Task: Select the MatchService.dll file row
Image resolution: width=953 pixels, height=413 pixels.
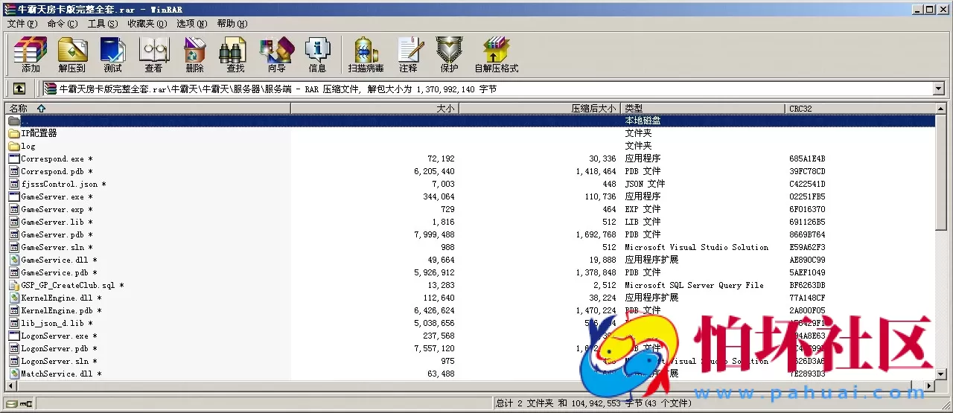Action: [471, 374]
